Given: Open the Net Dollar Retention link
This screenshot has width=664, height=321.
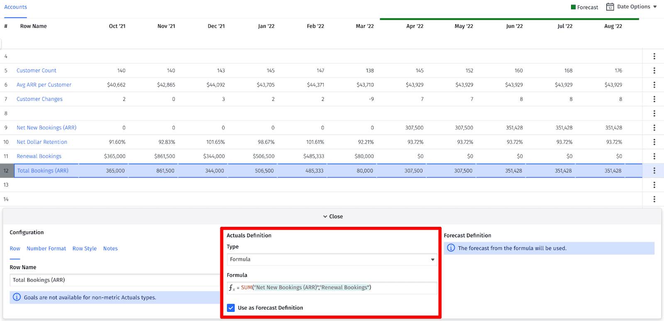Looking at the screenshot, I should click(42, 142).
